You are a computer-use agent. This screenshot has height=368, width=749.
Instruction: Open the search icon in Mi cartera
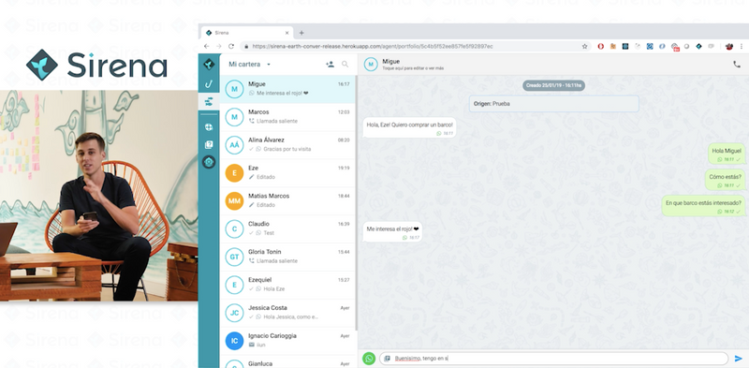coord(345,64)
